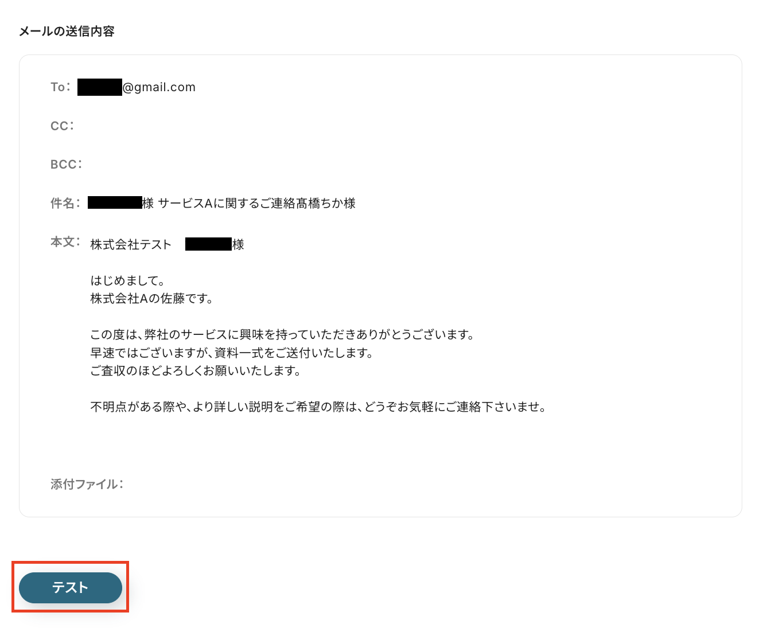This screenshot has height=632, width=779.
Task: Select line starting この度は、弊社のサービス
Action: click(x=283, y=335)
